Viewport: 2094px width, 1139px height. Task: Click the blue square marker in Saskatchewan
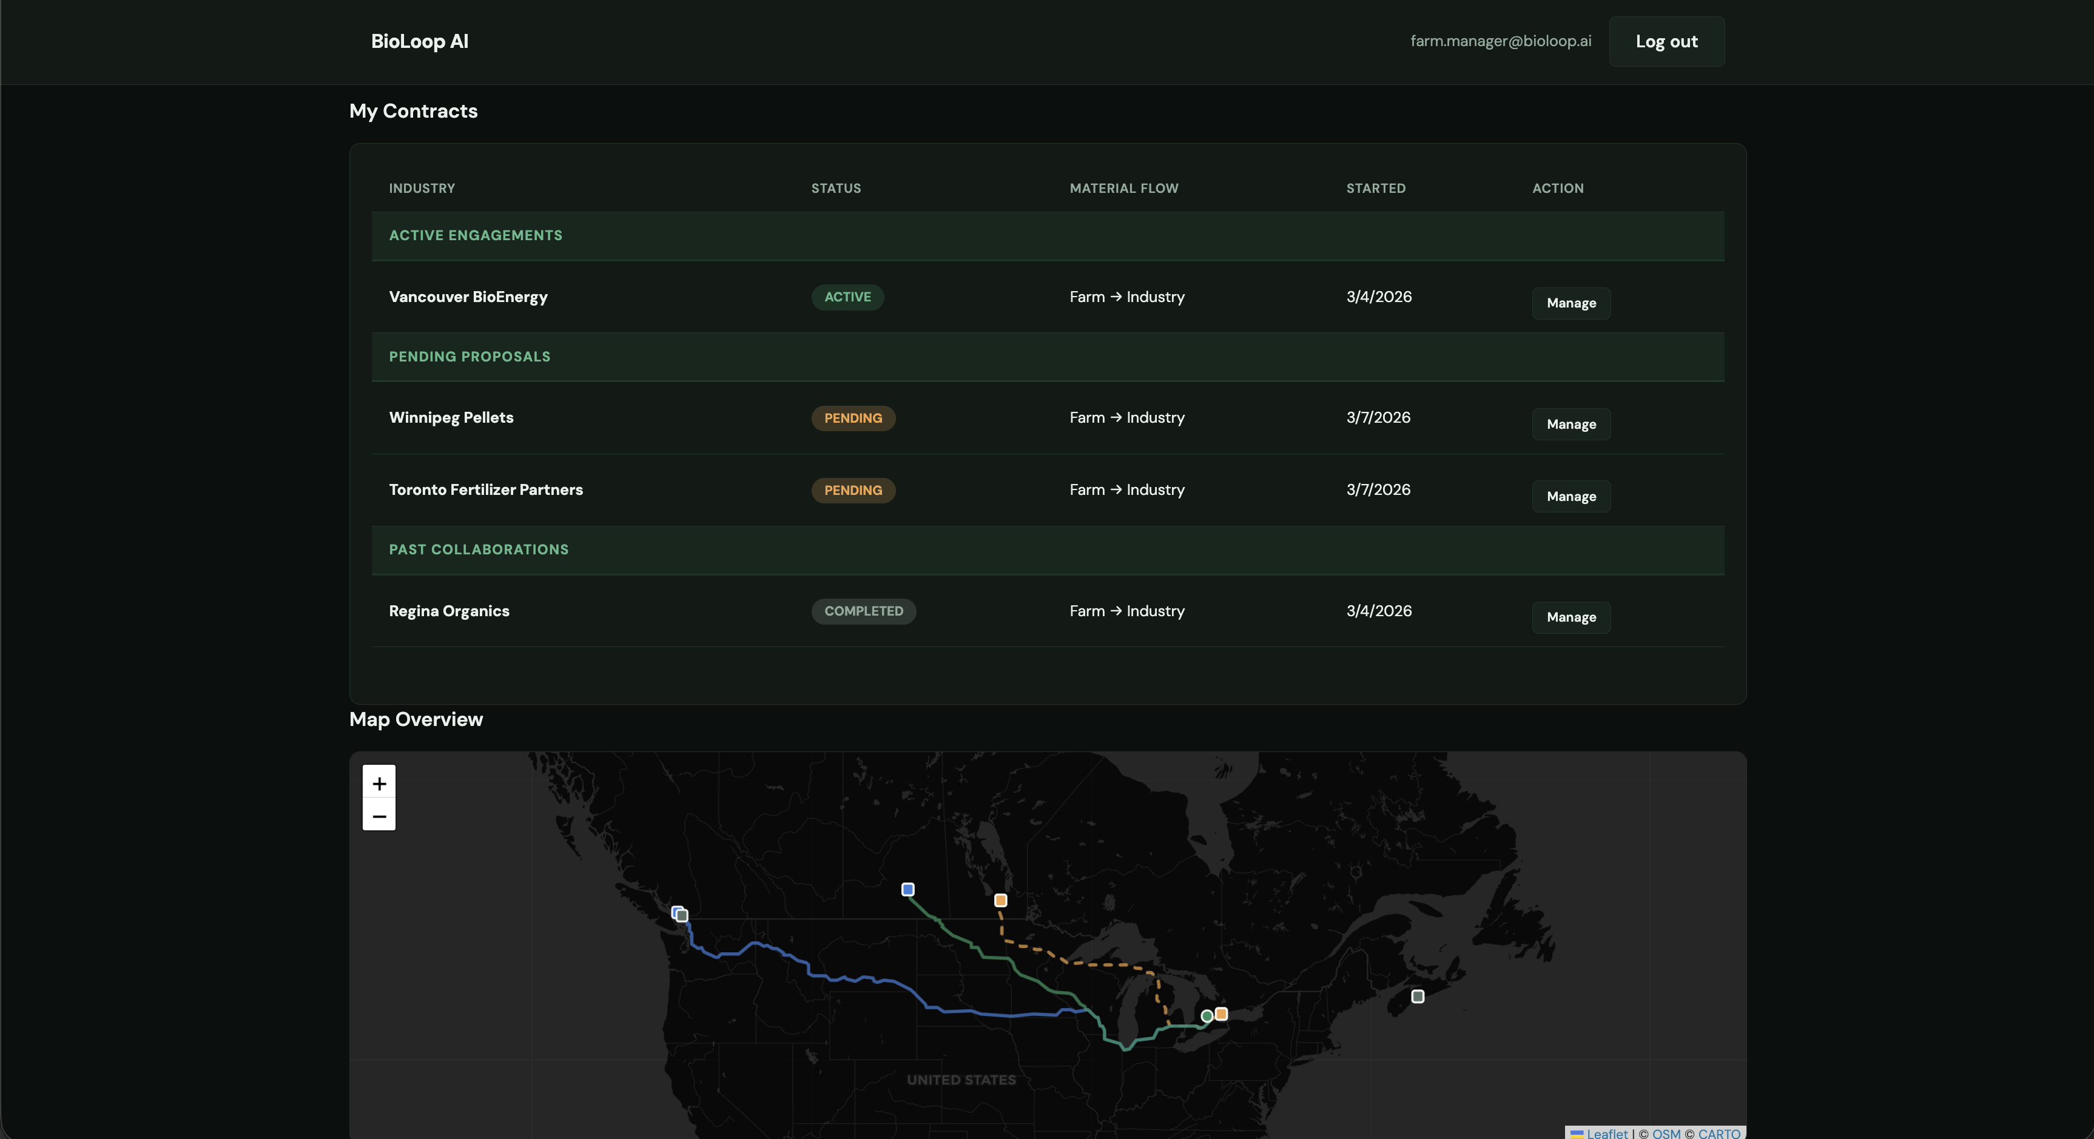(x=908, y=889)
